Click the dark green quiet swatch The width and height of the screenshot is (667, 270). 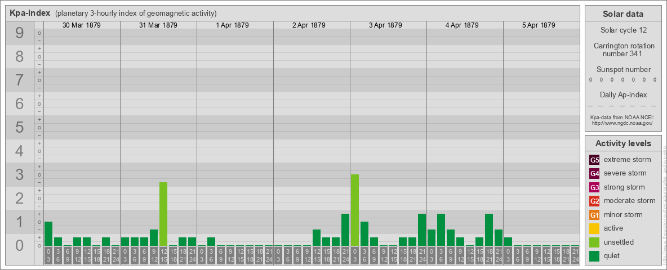pyautogui.click(x=594, y=255)
